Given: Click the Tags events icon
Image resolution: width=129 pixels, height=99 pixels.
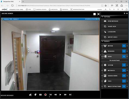Looking at the screenshot, I should click(105, 81).
